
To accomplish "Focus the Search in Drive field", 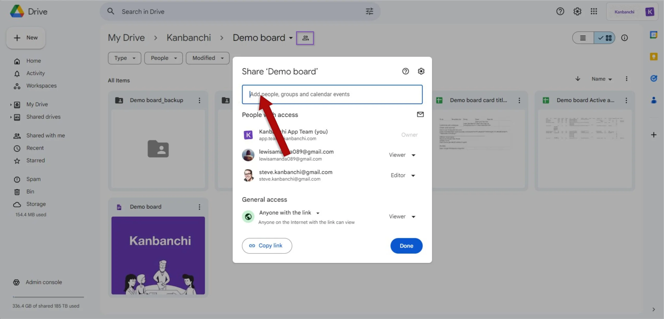I will [240, 11].
